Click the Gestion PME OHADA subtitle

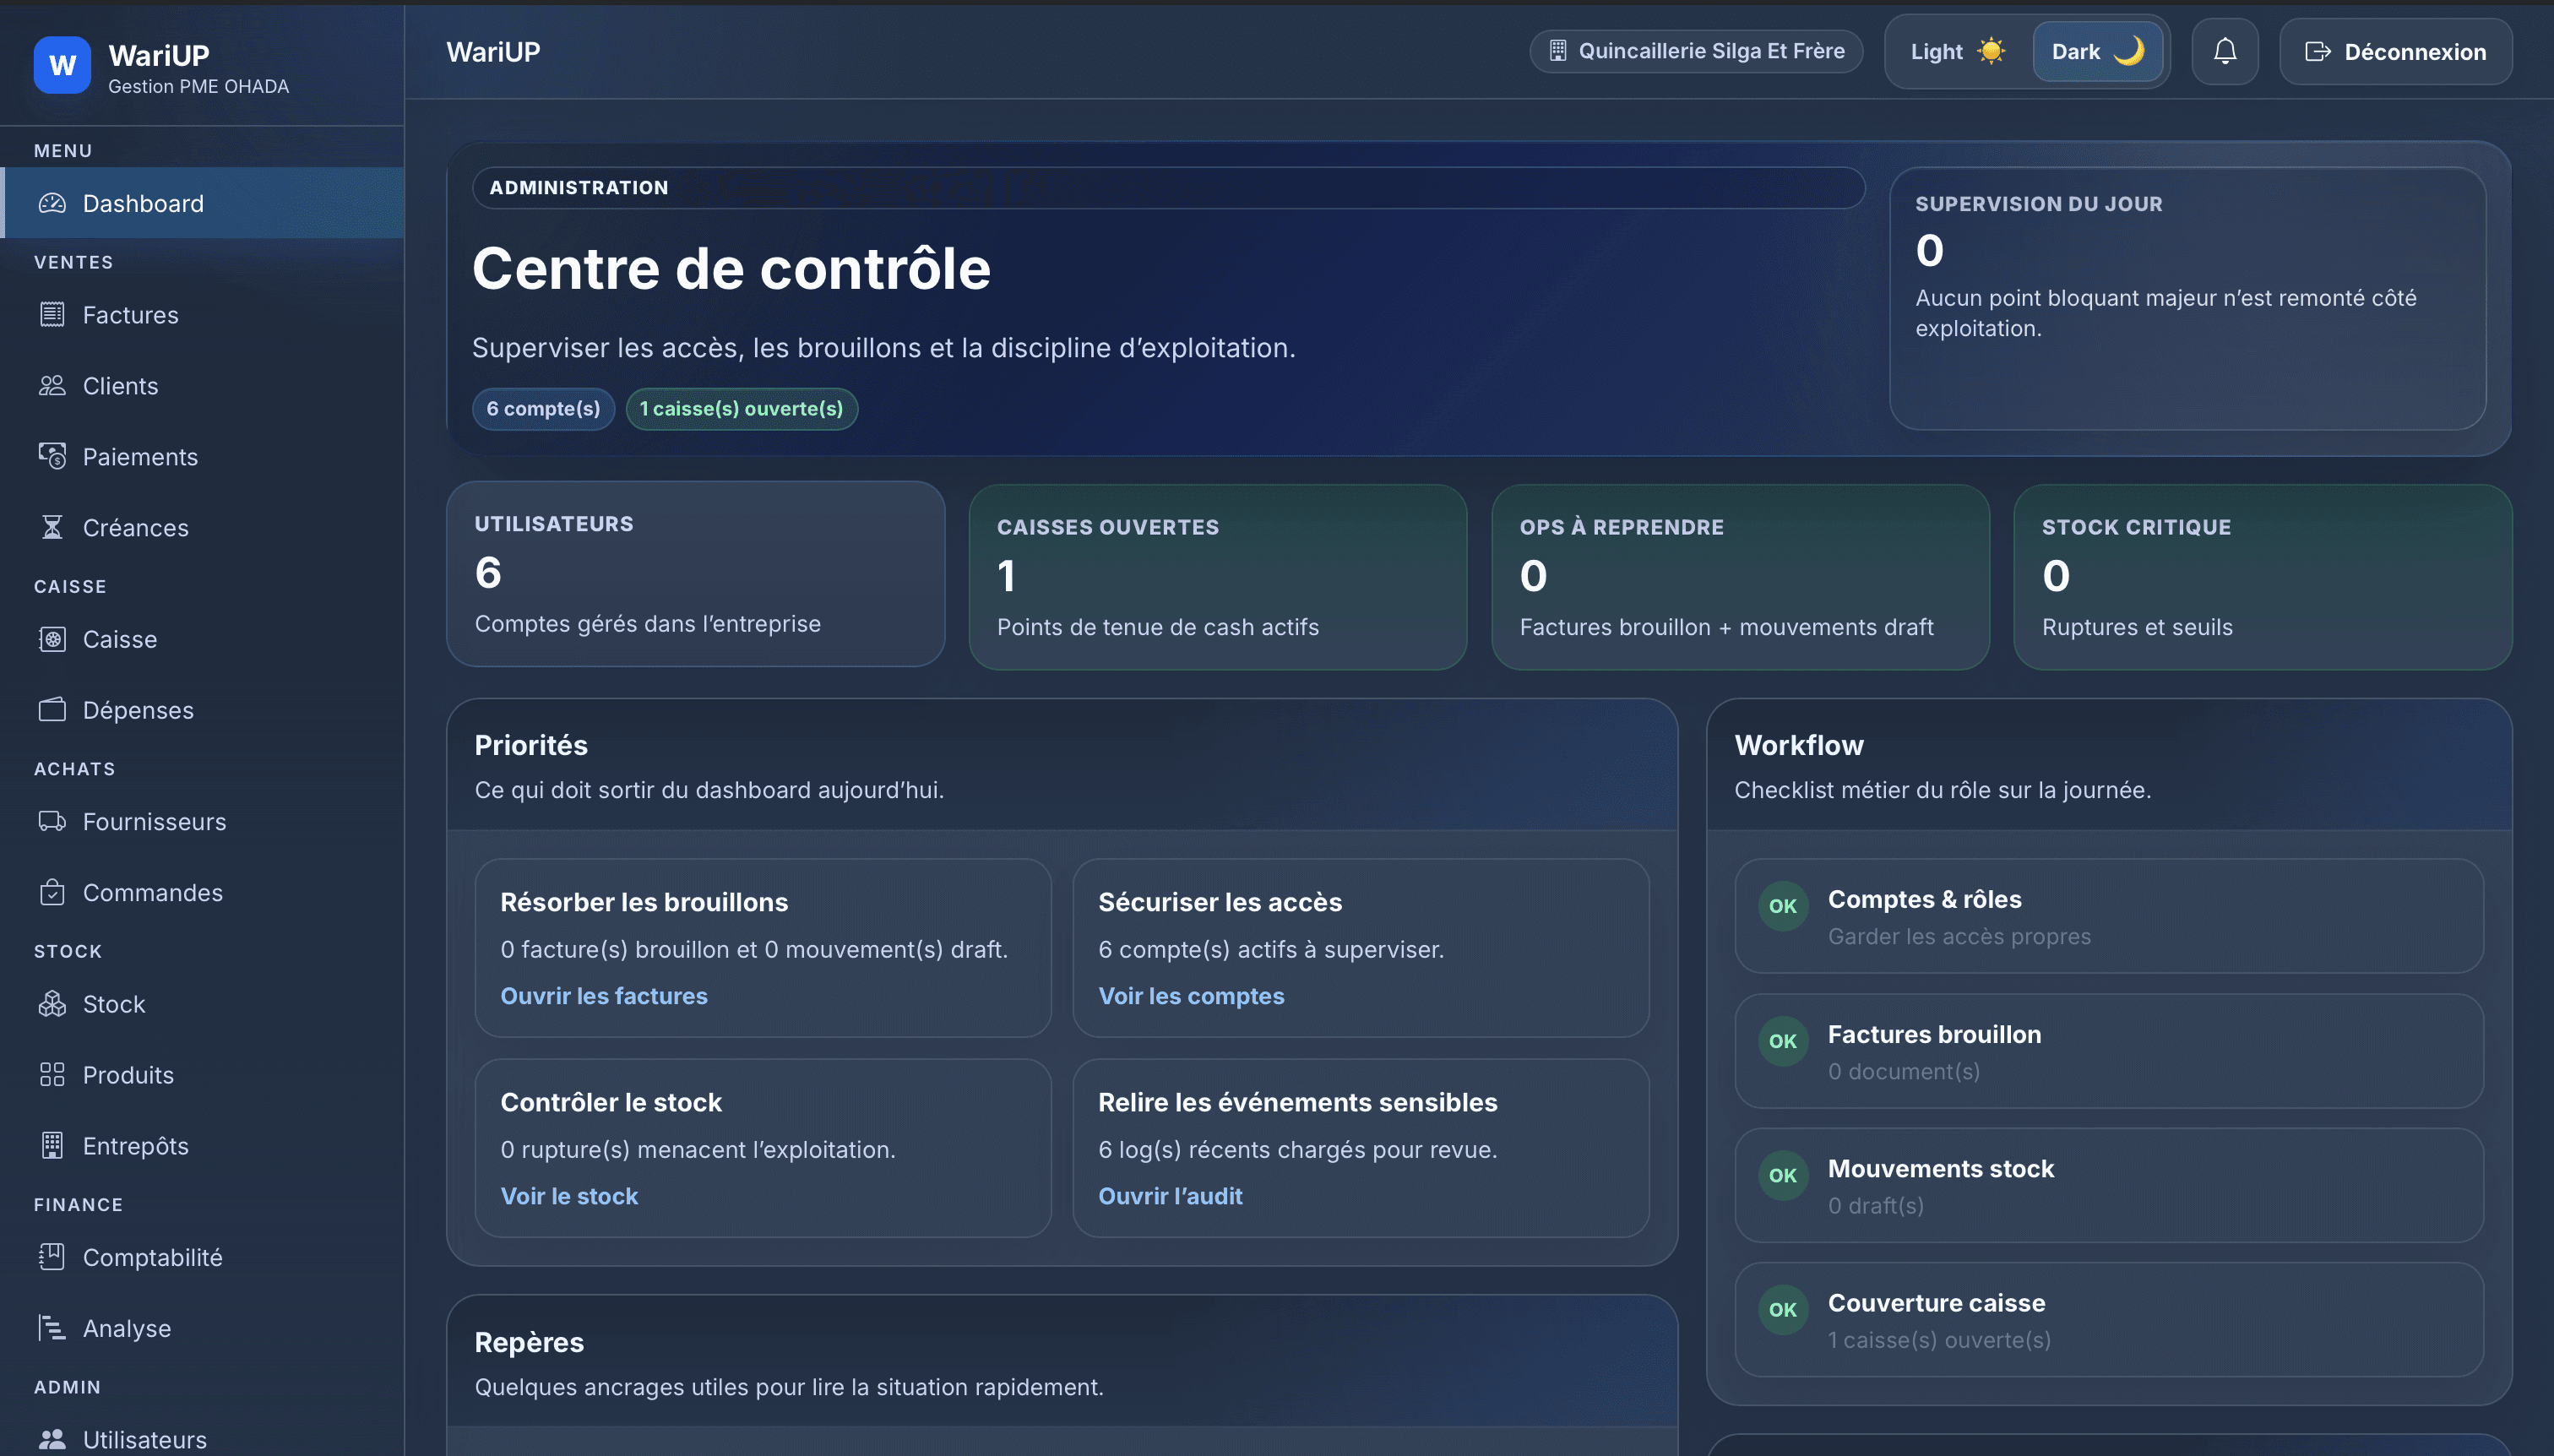(x=198, y=86)
